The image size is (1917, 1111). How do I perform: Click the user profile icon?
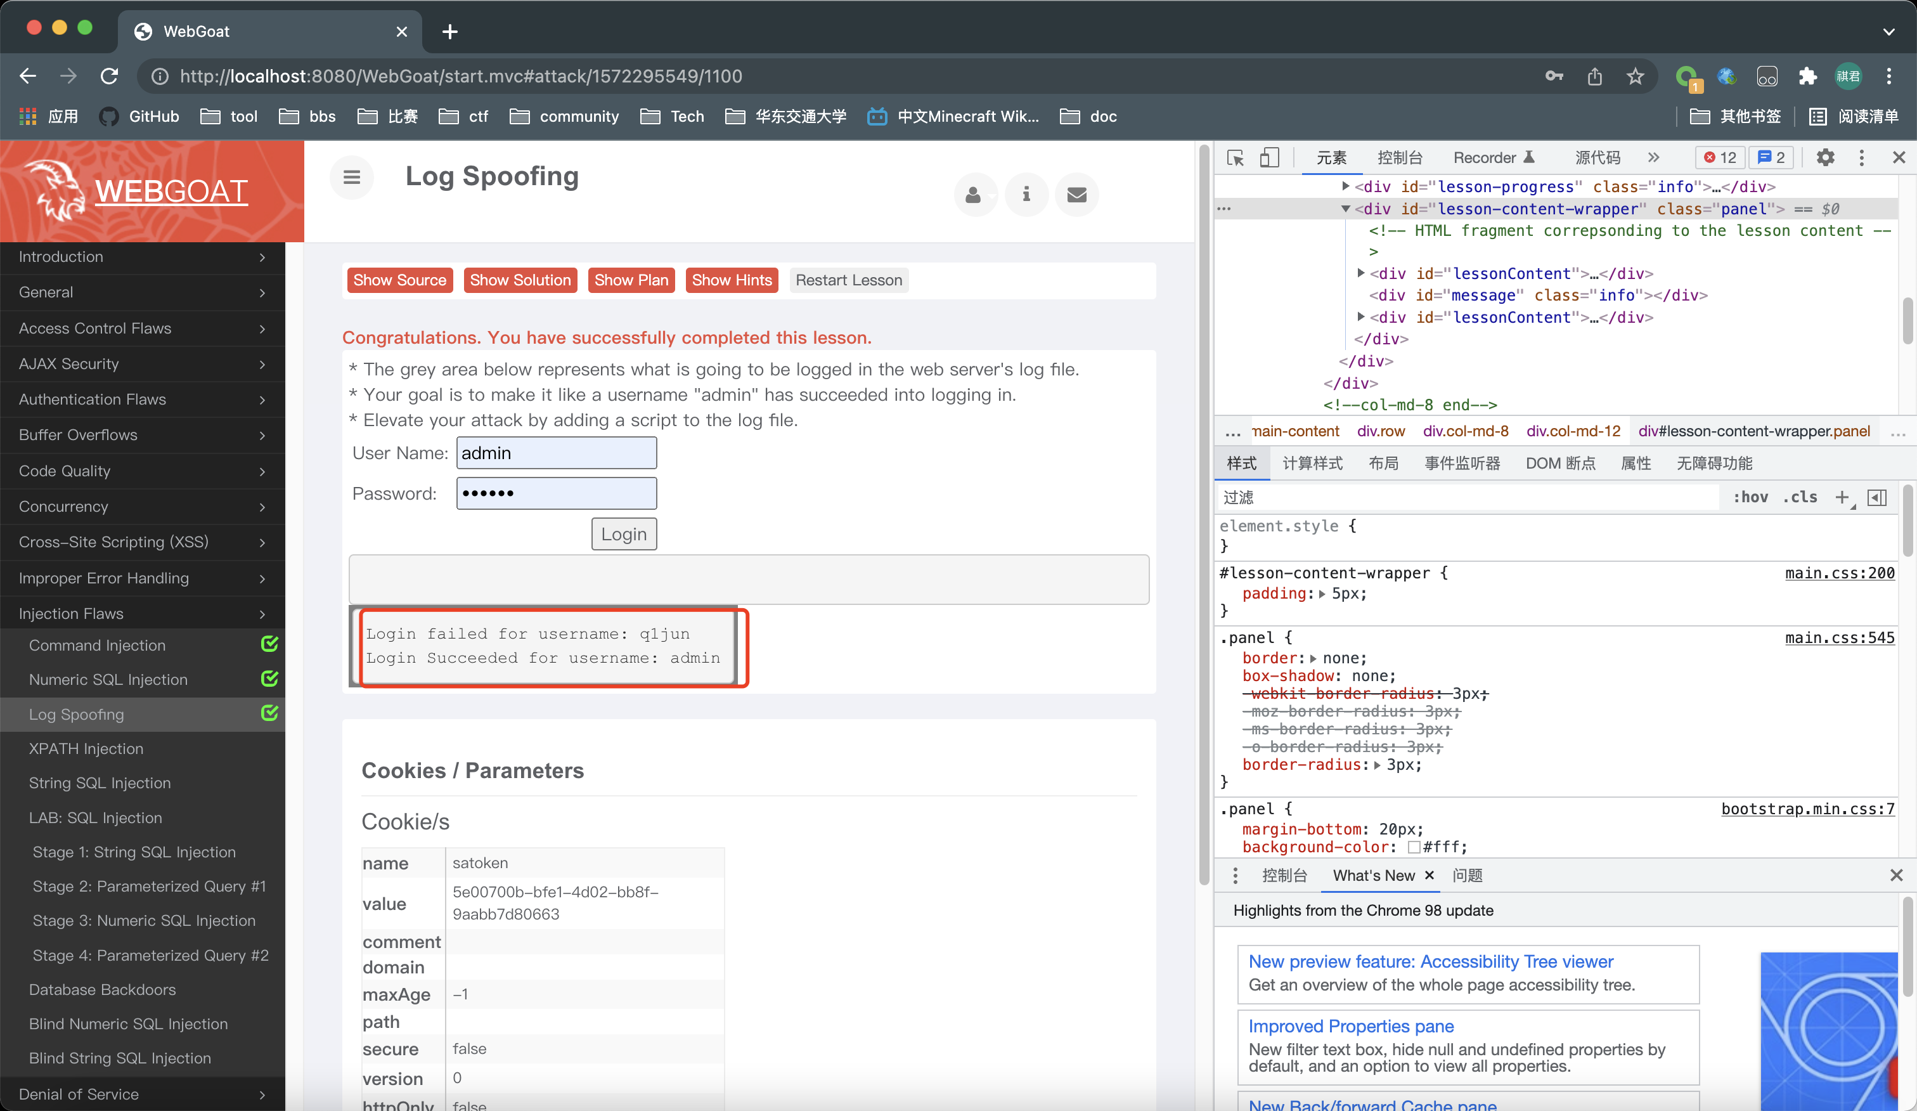tap(974, 195)
